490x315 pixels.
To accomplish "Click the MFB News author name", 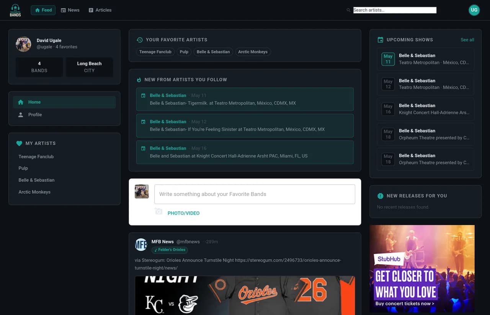I will (163, 242).
